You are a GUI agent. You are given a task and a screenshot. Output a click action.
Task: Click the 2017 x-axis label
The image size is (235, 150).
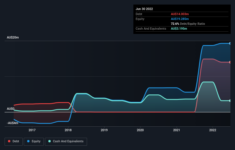[x=32, y=130]
